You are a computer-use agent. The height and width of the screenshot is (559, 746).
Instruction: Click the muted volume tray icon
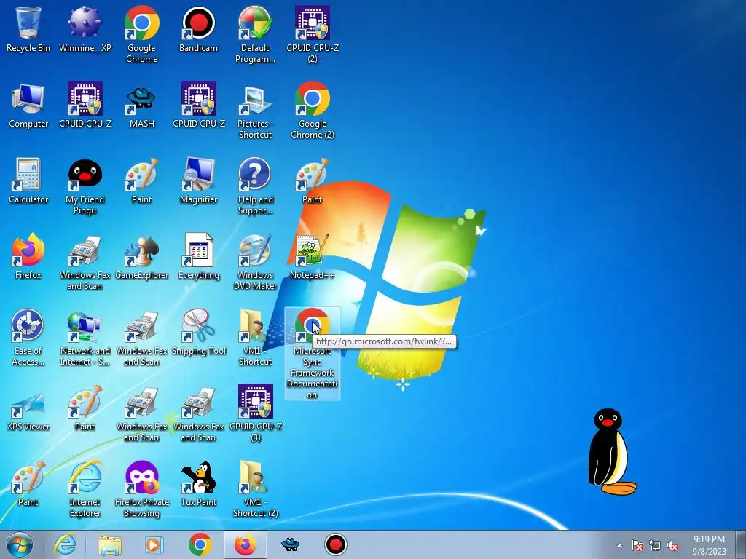[x=672, y=545]
